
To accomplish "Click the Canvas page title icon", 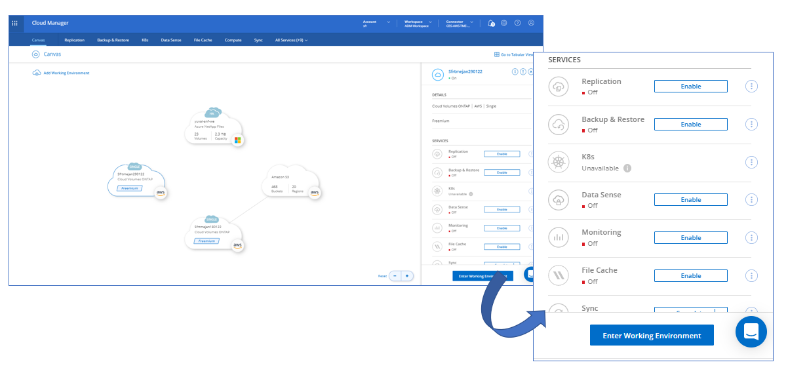I will (x=35, y=54).
